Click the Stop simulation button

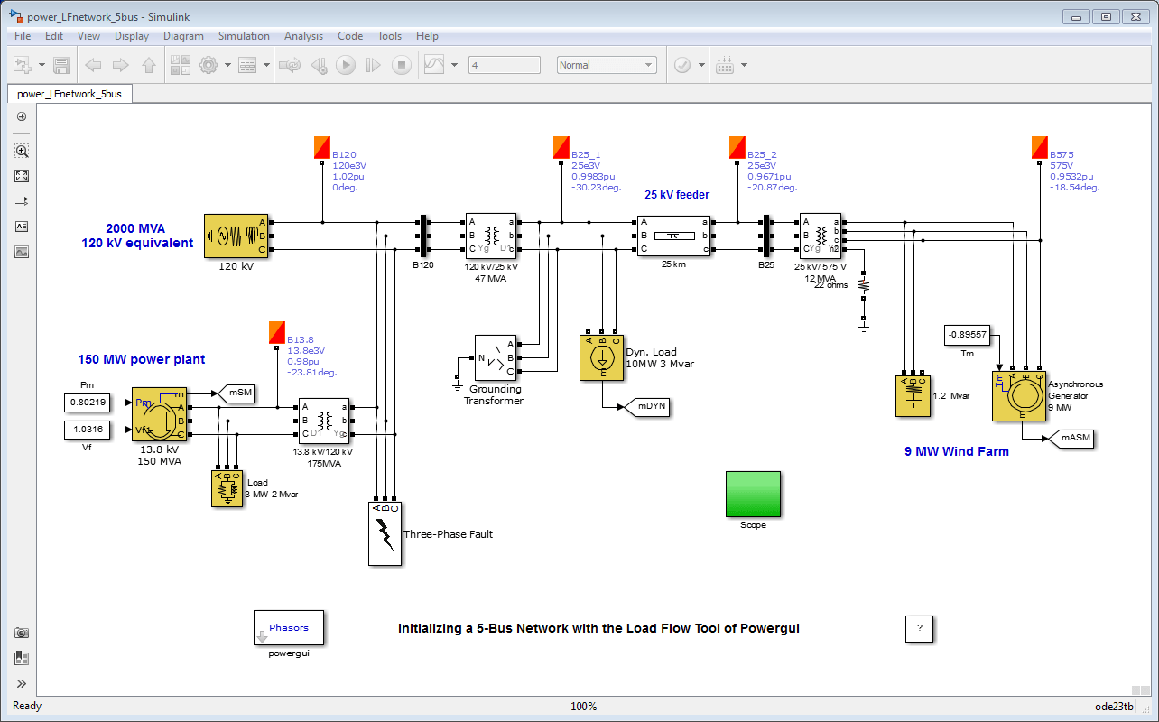click(x=402, y=65)
